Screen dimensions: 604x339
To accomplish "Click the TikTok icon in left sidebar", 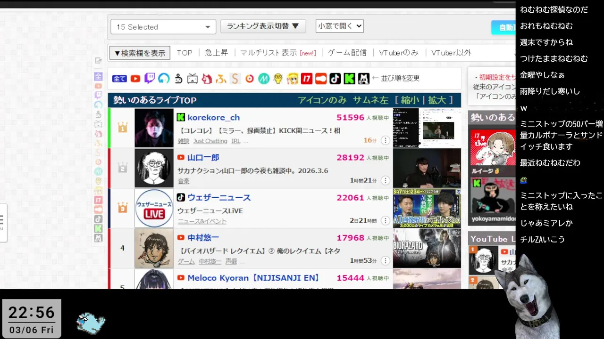I will pyautogui.click(x=98, y=219).
